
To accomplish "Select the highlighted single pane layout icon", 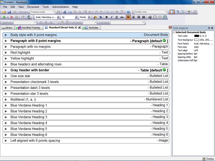I will click(172, 12).
